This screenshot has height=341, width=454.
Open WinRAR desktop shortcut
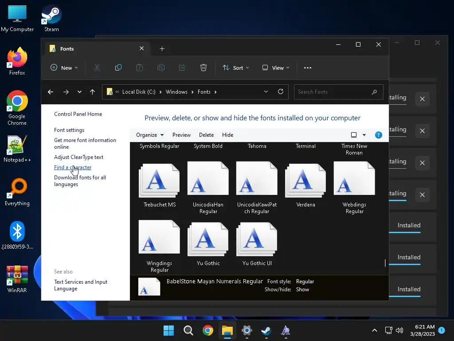point(17,279)
